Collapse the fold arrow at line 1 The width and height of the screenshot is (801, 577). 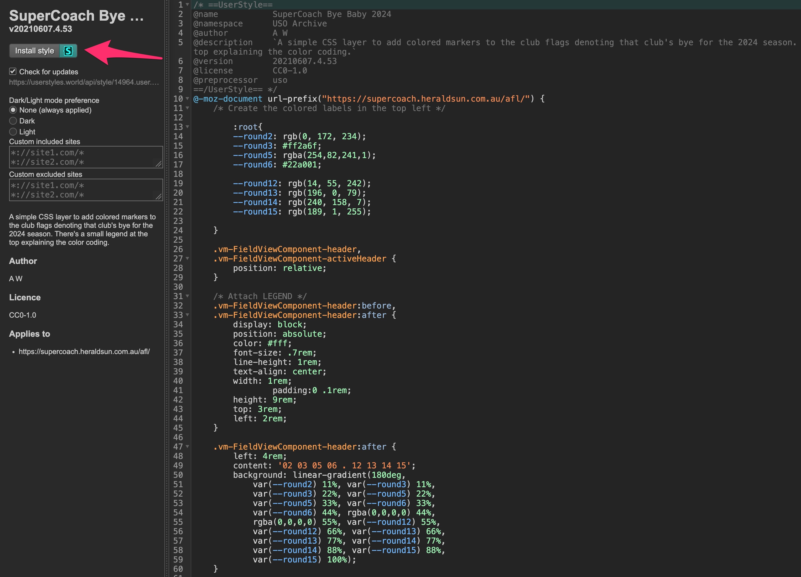188,5
